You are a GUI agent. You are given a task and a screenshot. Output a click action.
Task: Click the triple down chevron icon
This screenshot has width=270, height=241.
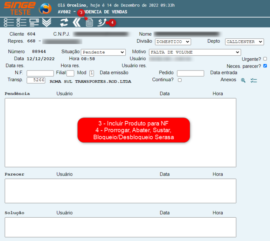[x=46, y=23]
